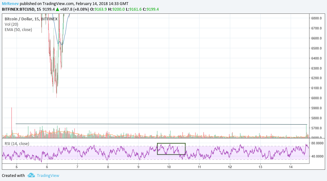
Task: Click the 6800.0 price axis label
Action: tap(316, 18)
